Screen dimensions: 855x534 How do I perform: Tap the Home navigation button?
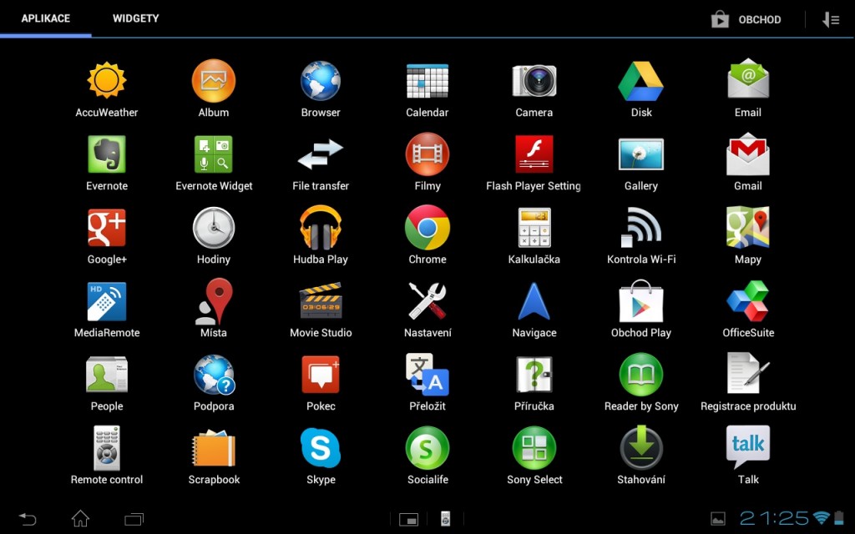pos(81,519)
